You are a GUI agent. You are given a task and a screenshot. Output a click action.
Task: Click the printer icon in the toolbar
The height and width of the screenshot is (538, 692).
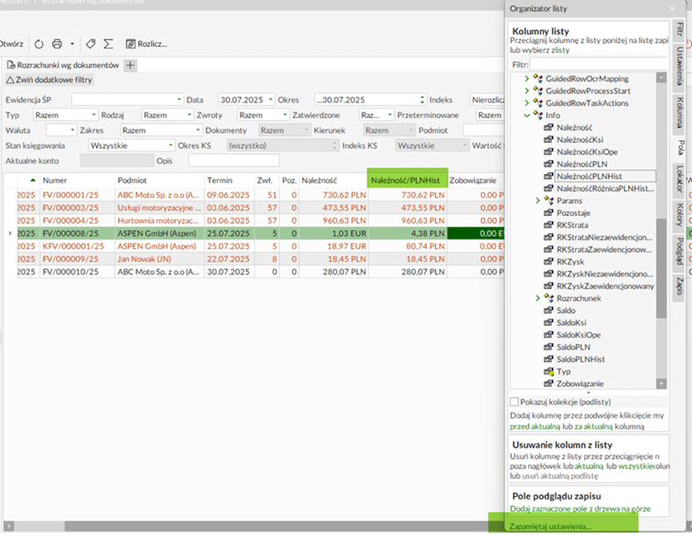(x=57, y=44)
